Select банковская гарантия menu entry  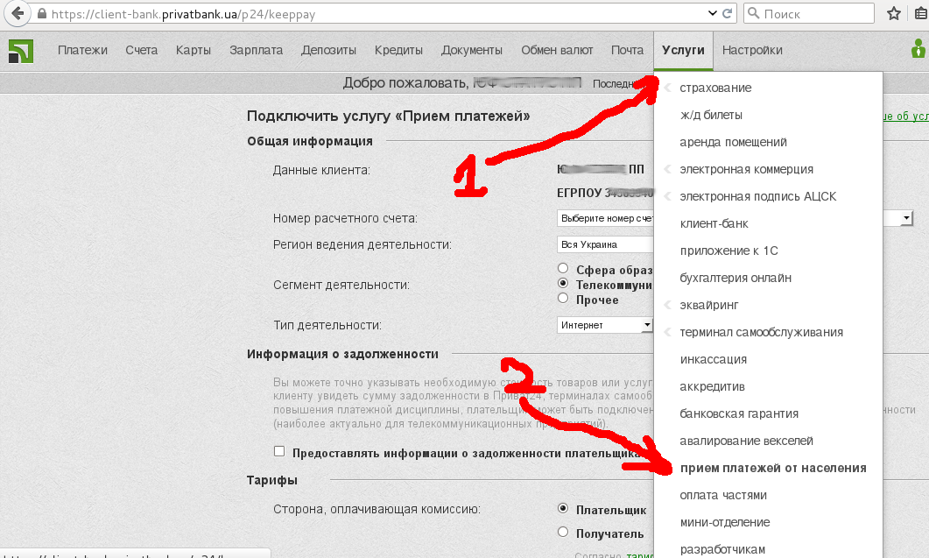(x=739, y=414)
